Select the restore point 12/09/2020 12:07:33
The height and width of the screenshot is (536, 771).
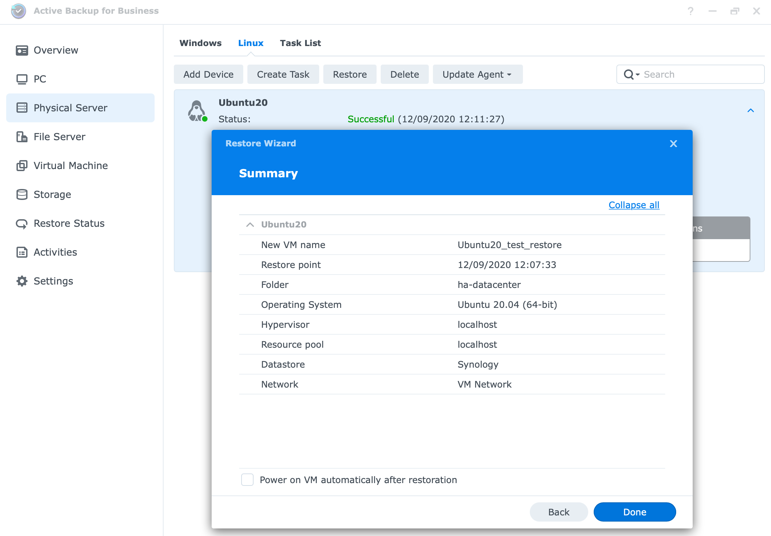[507, 265]
